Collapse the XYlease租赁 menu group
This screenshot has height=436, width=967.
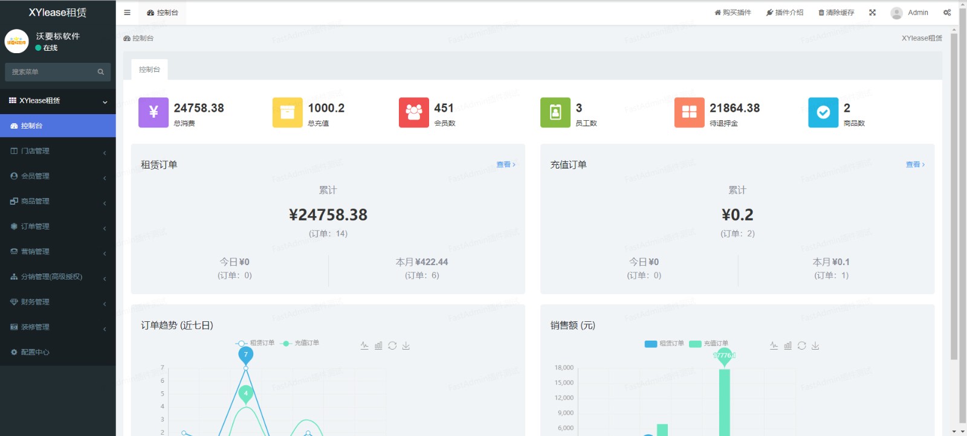click(x=57, y=101)
